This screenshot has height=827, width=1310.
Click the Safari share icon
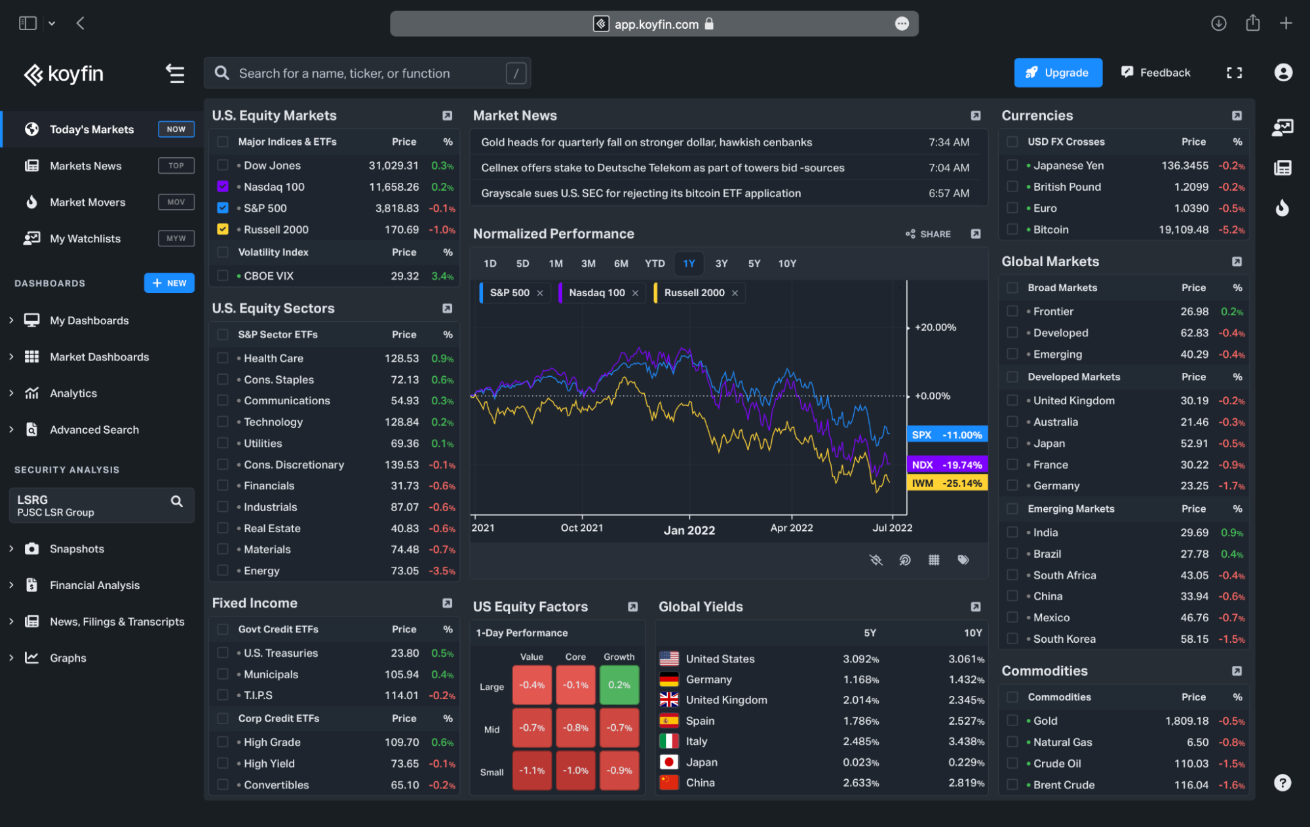[x=1252, y=23]
